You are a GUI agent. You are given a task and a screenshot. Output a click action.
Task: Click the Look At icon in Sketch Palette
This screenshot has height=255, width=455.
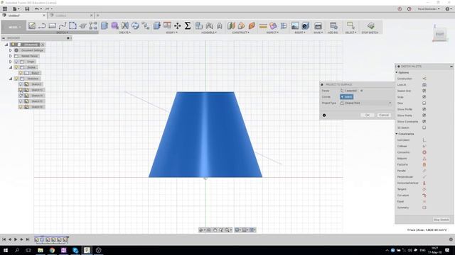pos(424,85)
